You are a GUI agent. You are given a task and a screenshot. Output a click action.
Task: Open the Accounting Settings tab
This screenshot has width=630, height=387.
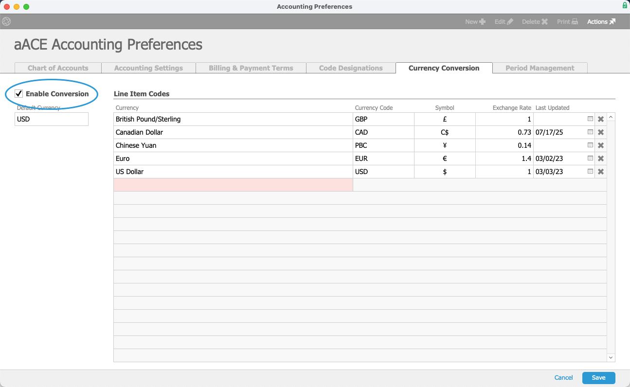click(148, 68)
